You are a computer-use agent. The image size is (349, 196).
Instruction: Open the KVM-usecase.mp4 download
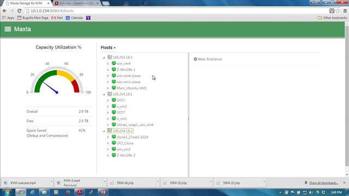coord(23,183)
